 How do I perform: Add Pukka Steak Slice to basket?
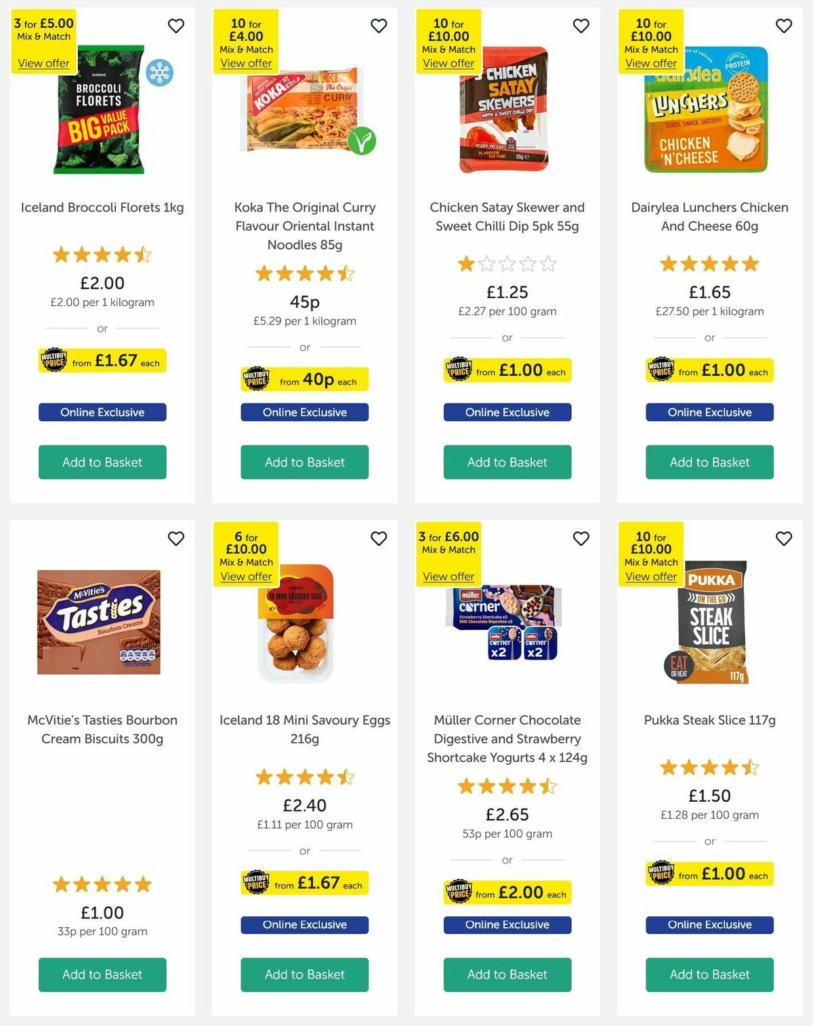[709, 975]
